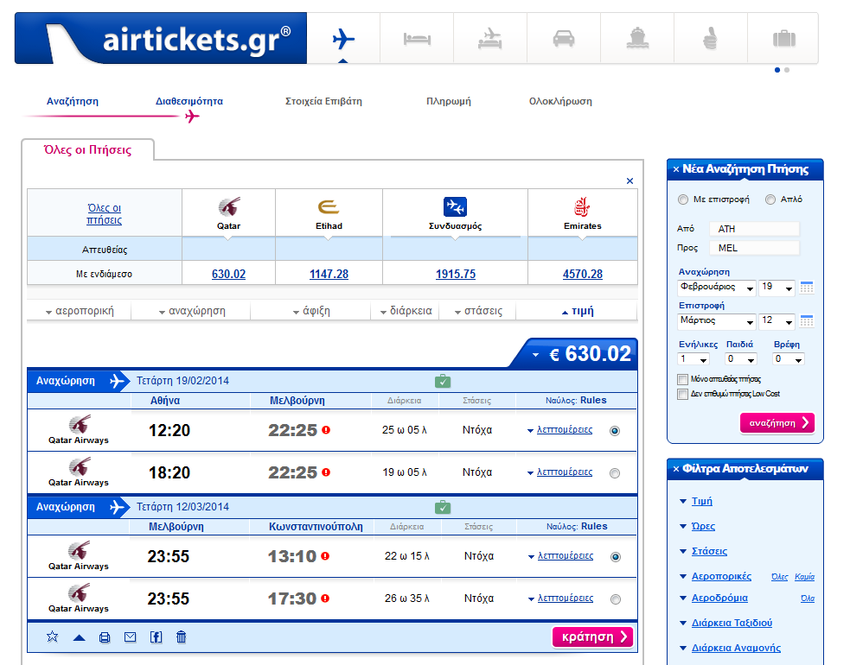Expand the Αεροδρόμια airports filter
Screen dimensions: 850x665
coord(719,598)
